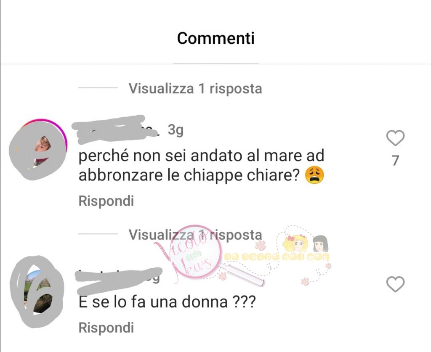This screenshot has height=352, width=431.
Task: Select the text 'E se lo fa una donna ???'
Action: tap(167, 302)
